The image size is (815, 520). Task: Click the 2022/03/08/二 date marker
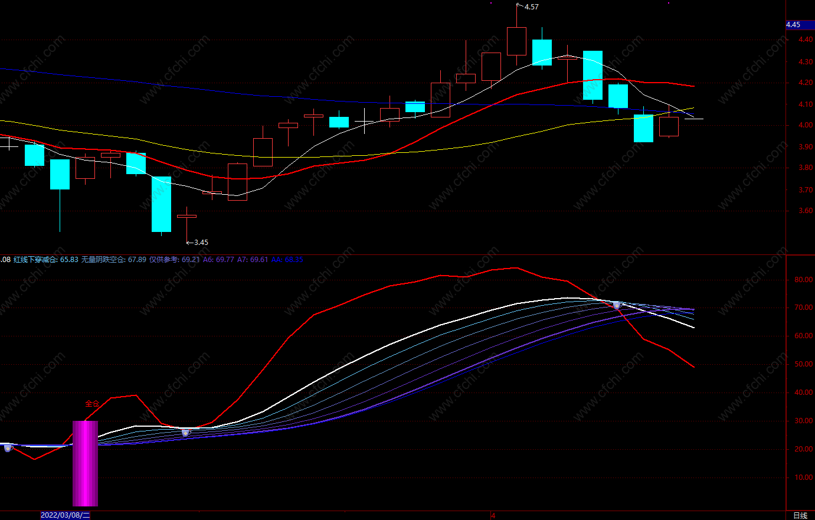(65, 515)
